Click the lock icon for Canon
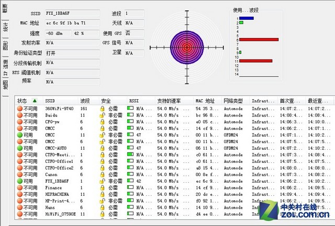 pos(103,174)
